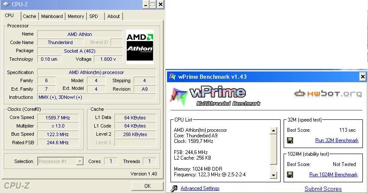
Task: Open the Processor #1 selection dropdown
Action: pyautogui.click(x=60, y=161)
